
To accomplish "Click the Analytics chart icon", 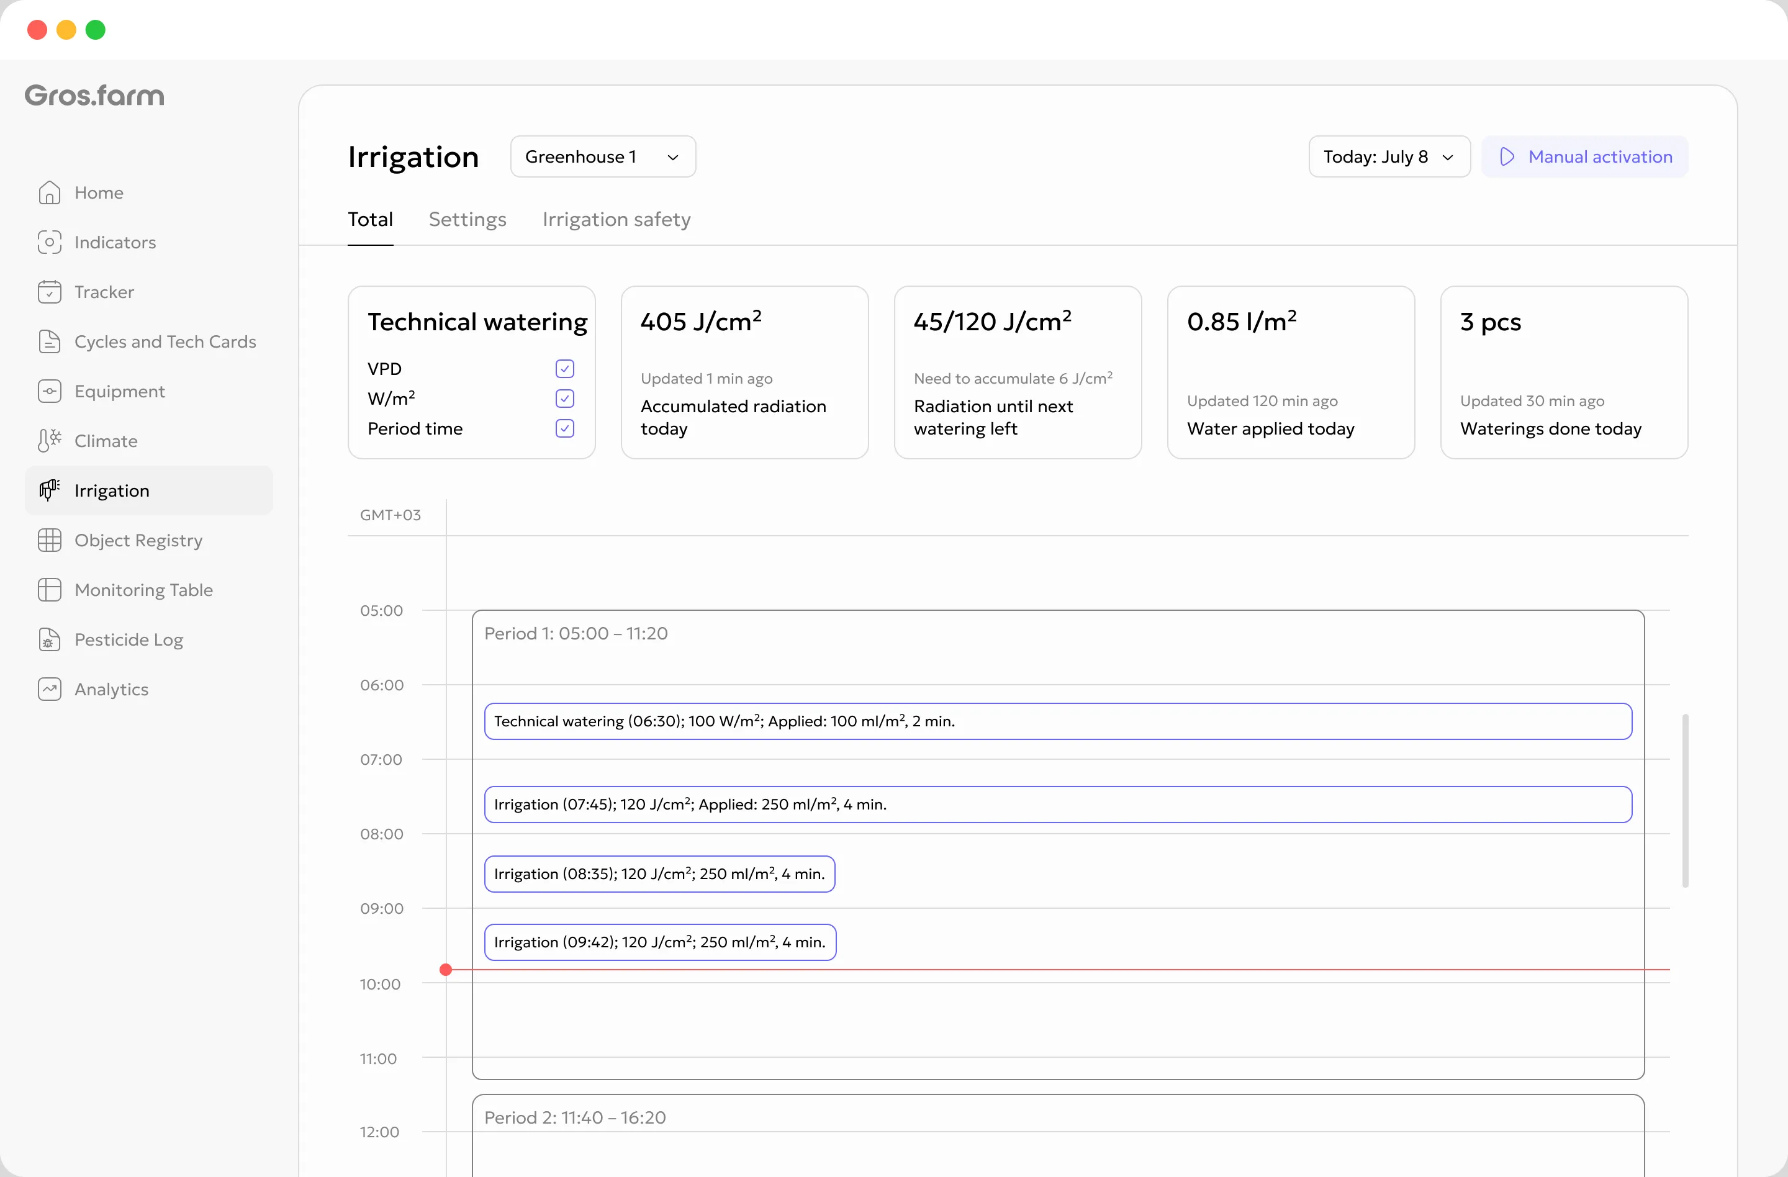I will (49, 689).
